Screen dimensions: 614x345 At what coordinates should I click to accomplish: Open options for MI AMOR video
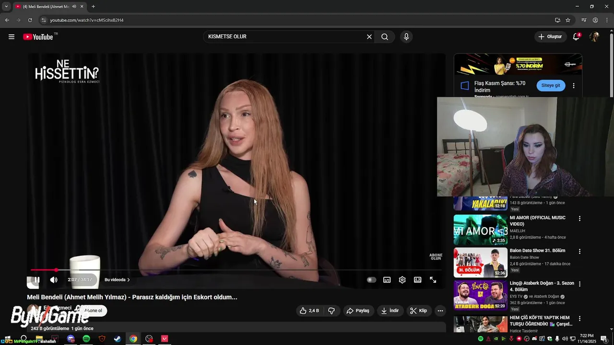click(x=579, y=218)
